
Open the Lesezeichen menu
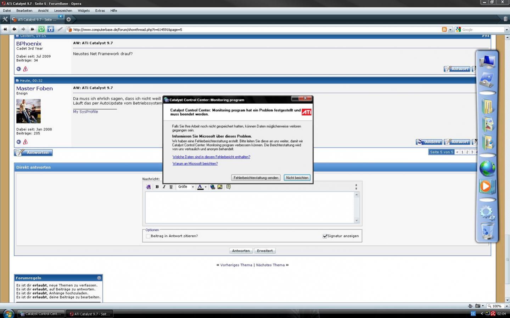(x=63, y=11)
